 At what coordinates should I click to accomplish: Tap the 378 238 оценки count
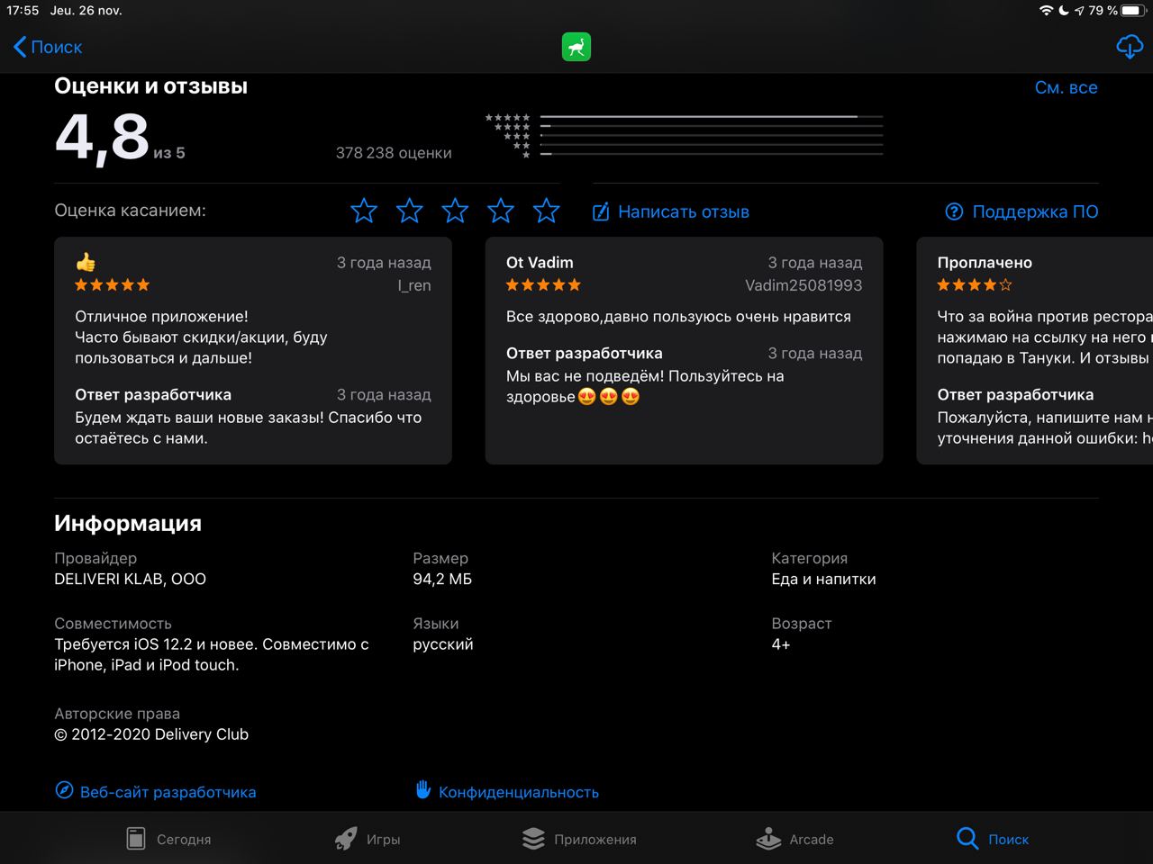(x=394, y=153)
